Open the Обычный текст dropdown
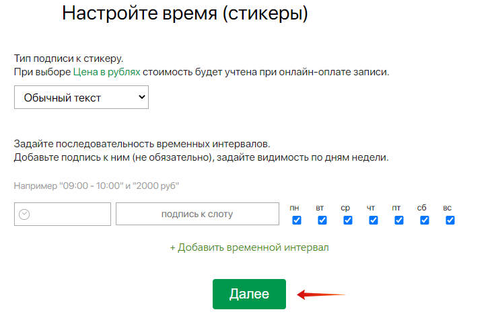 click(x=81, y=97)
